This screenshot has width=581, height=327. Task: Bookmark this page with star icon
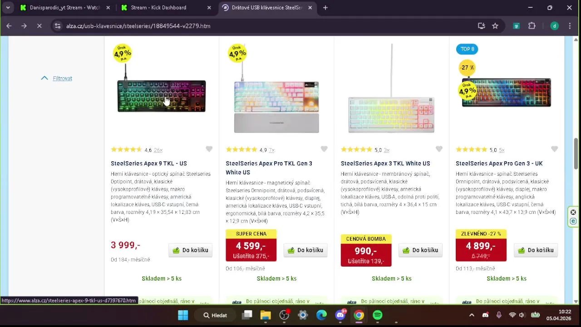pyautogui.click(x=495, y=26)
